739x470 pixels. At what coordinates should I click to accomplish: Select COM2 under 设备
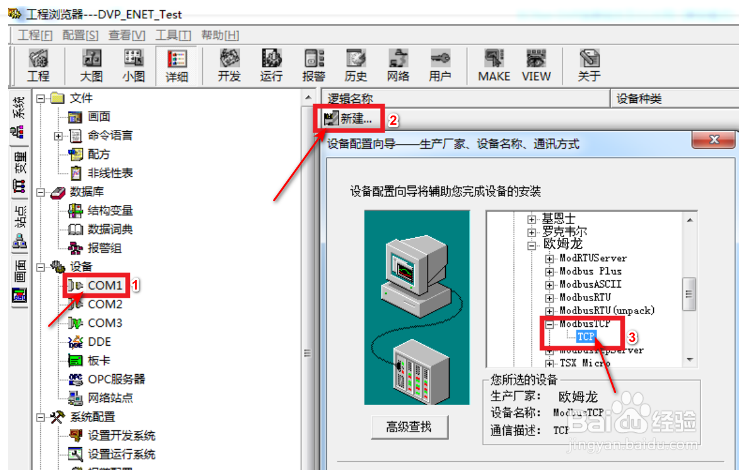105,304
